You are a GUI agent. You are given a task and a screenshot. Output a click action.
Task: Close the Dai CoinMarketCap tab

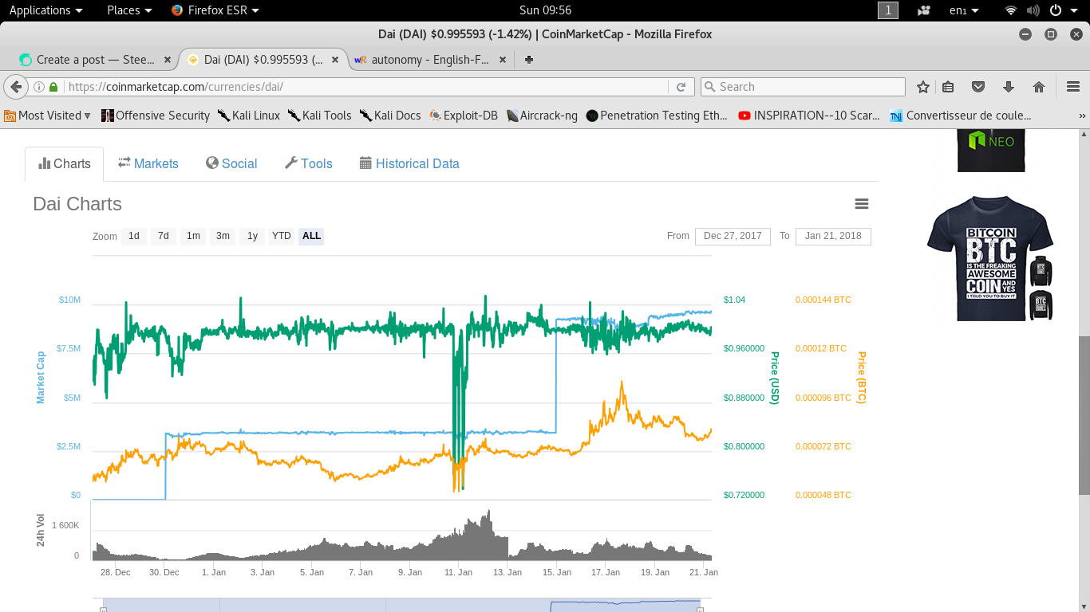[335, 60]
